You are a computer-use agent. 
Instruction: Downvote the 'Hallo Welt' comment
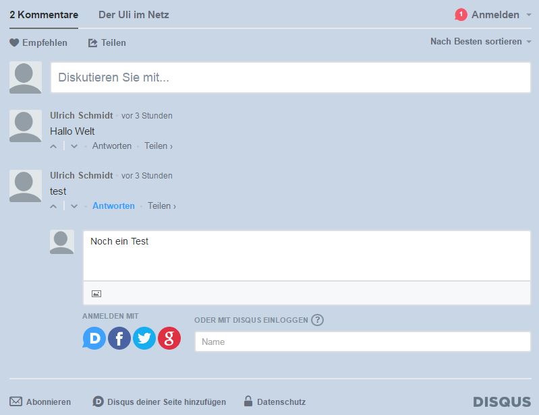click(74, 146)
